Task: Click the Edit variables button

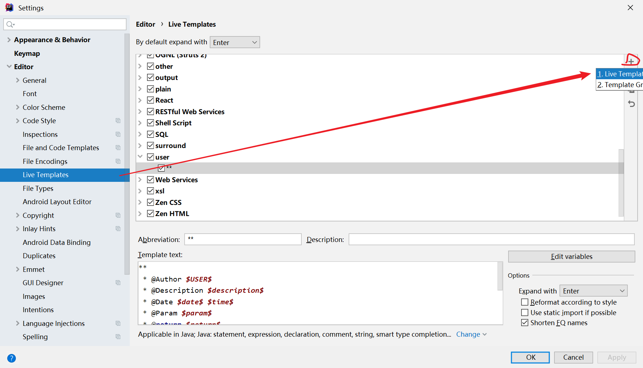Action: tap(571, 256)
